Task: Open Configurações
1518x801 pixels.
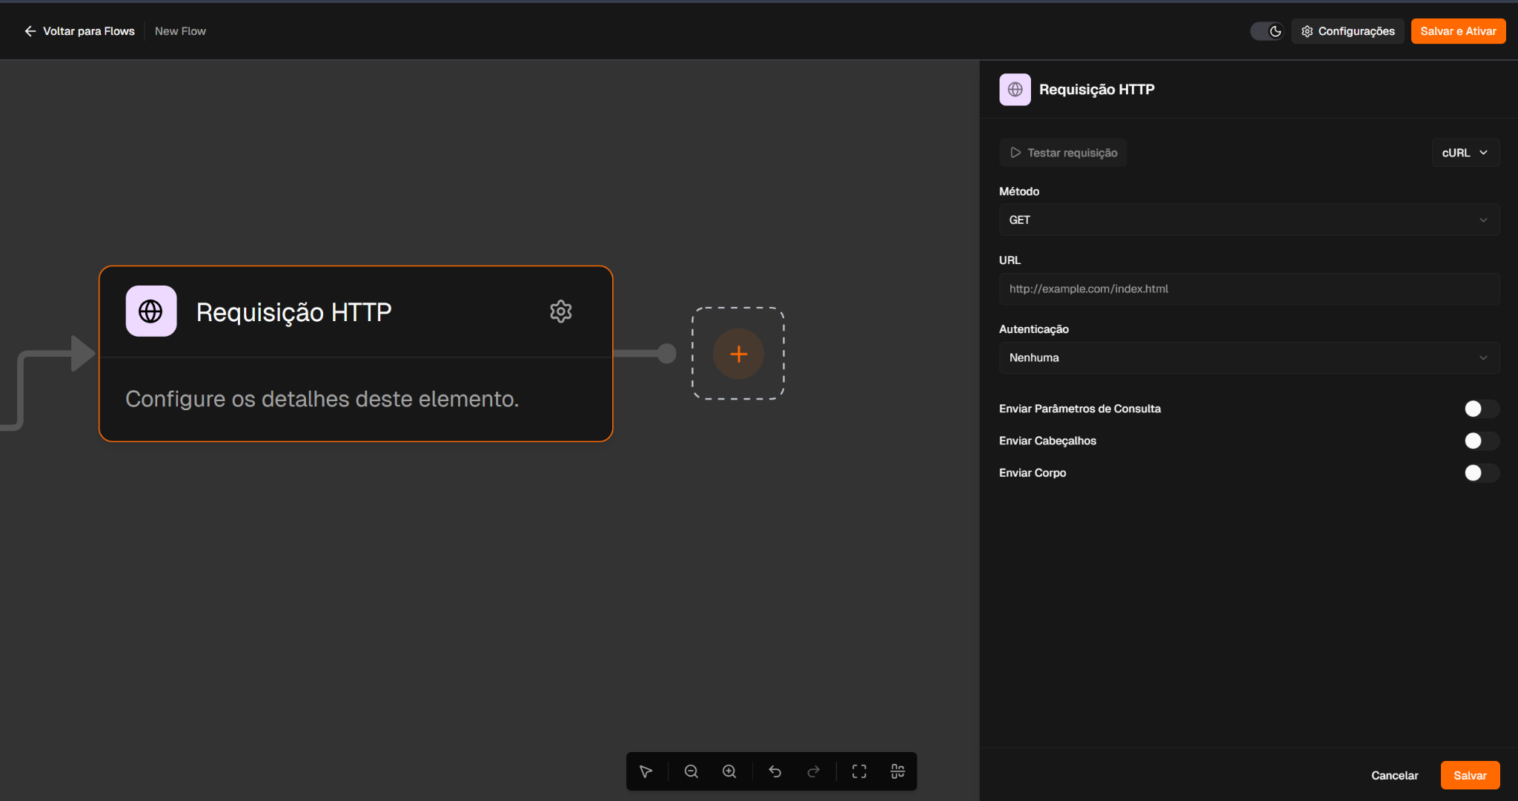Action: [1348, 31]
